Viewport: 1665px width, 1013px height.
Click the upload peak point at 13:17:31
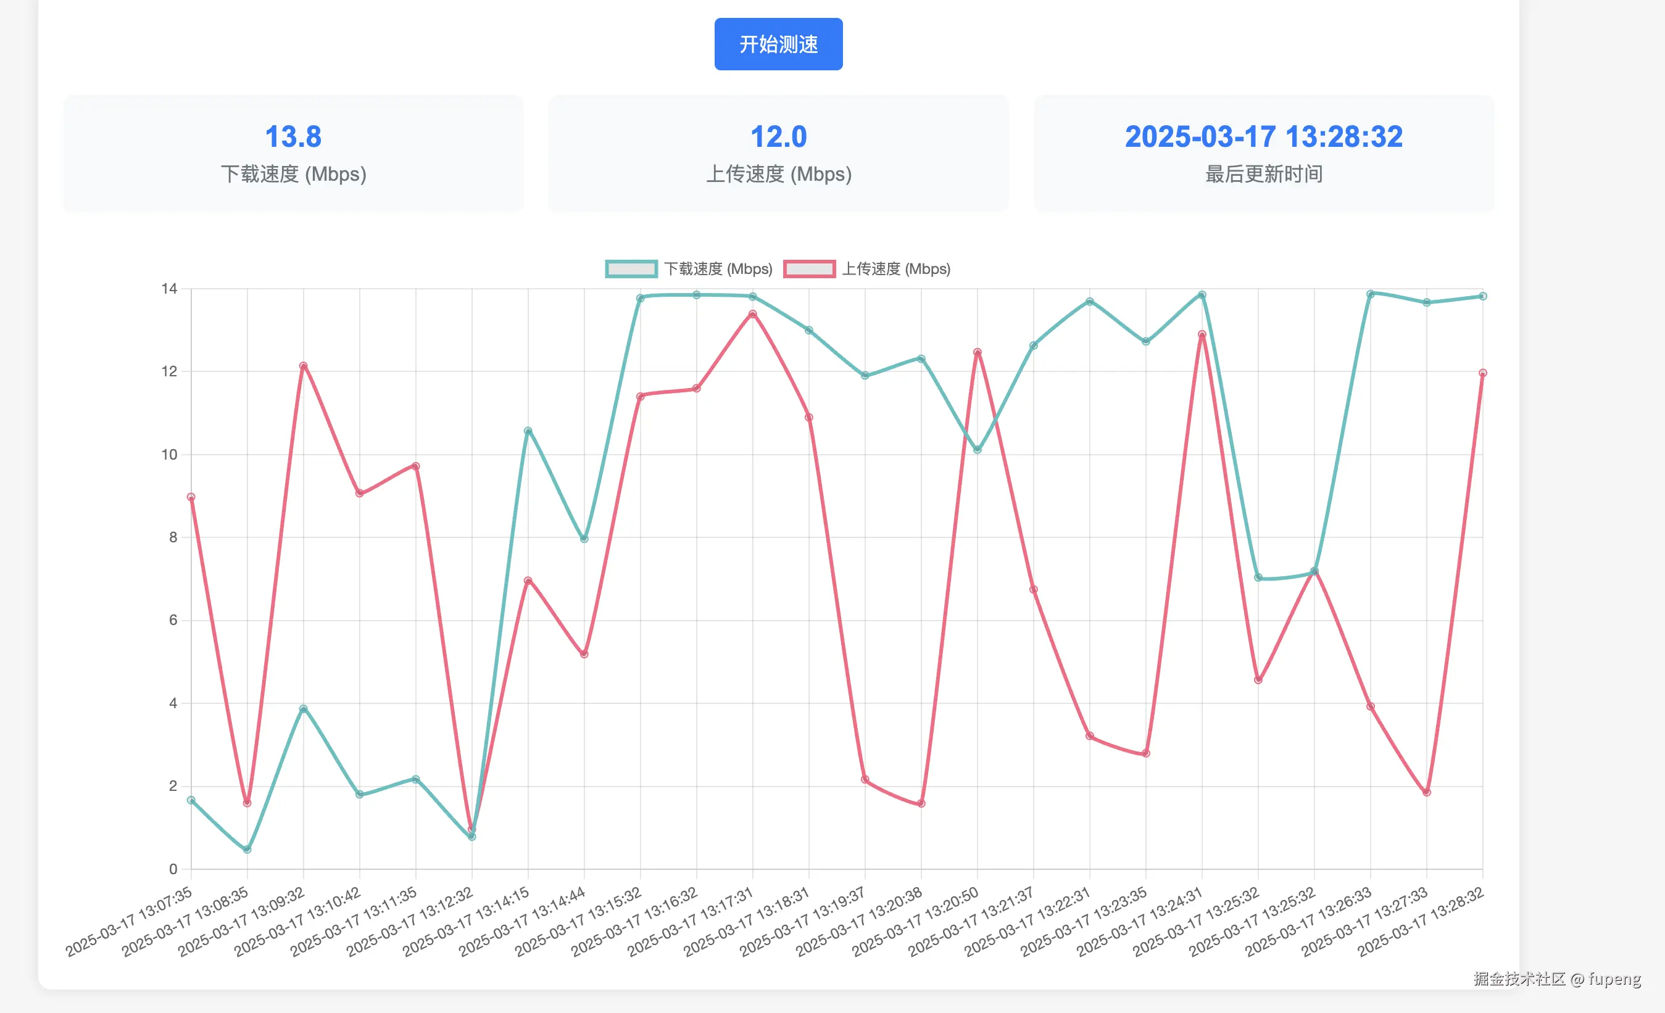point(753,314)
